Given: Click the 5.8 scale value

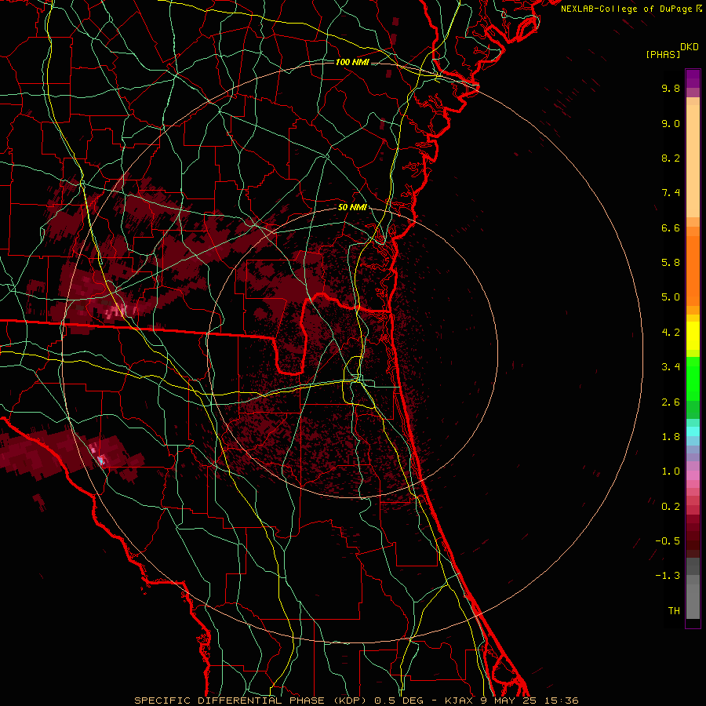Looking at the screenshot, I should [671, 263].
